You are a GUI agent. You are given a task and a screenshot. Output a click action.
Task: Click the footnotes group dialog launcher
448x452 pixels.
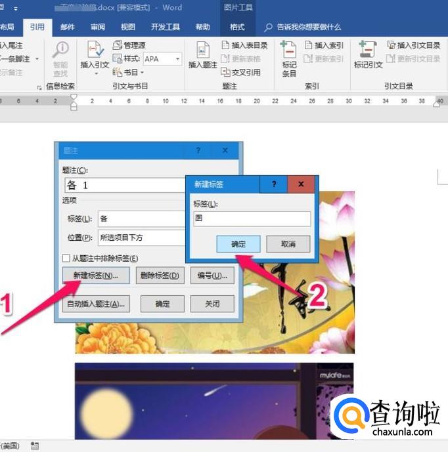pyautogui.click(x=39, y=87)
